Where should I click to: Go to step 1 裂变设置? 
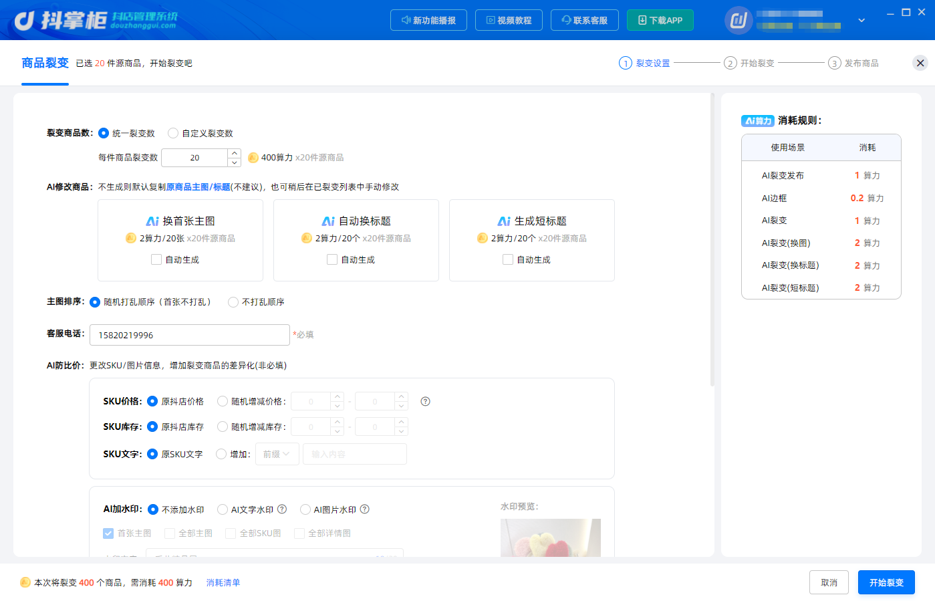644,63
